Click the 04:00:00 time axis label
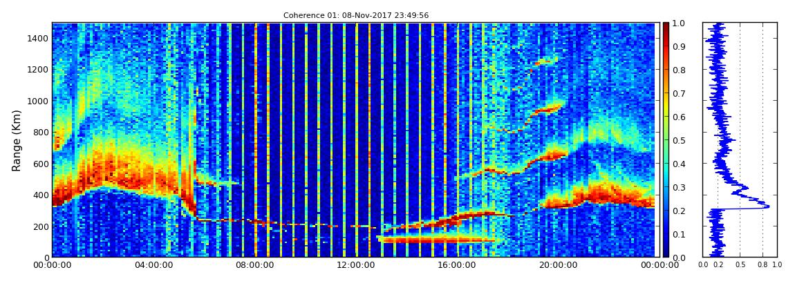795x281 pixels. [x=153, y=265]
